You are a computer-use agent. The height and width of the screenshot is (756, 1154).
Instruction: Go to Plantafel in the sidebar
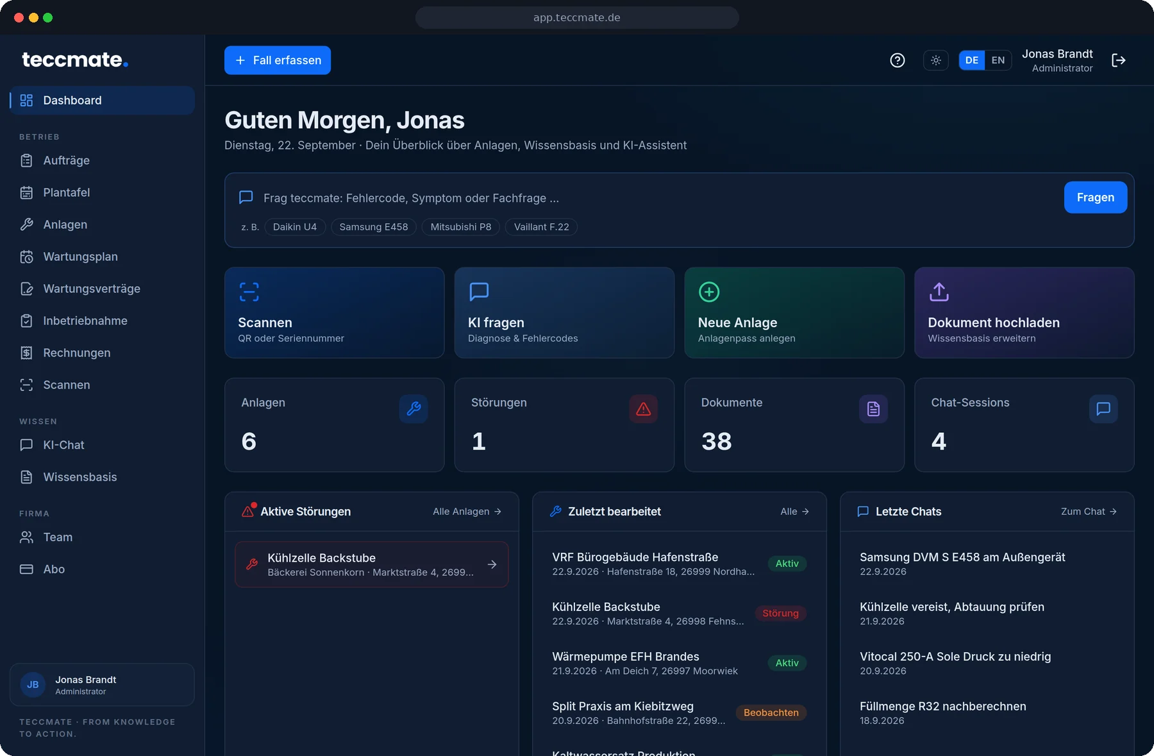102,192
